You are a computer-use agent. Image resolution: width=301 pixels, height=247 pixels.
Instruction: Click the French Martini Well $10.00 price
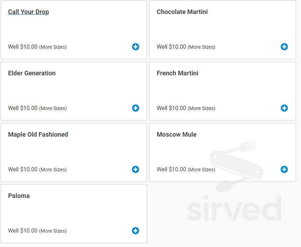pos(171,108)
